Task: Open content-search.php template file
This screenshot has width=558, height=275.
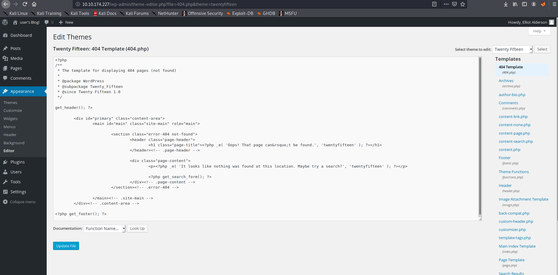Action: click(x=516, y=141)
